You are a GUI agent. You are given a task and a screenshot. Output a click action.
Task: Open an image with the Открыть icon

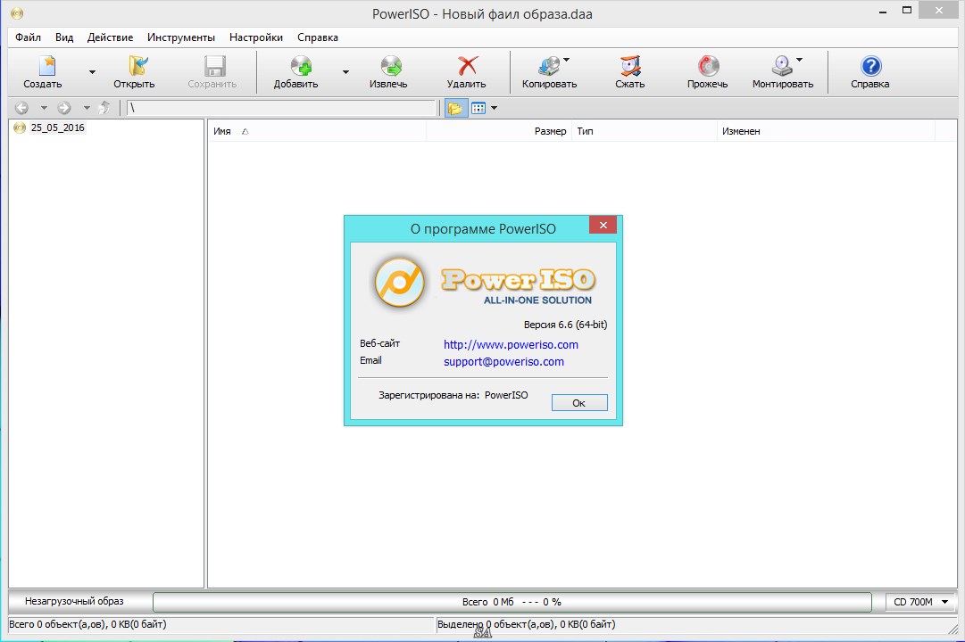point(137,66)
